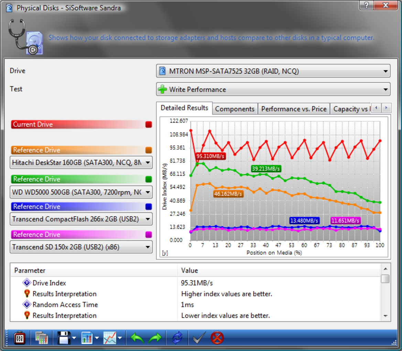Click the Parameter column header
Screen dimensions: 402x351
[94, 270]
